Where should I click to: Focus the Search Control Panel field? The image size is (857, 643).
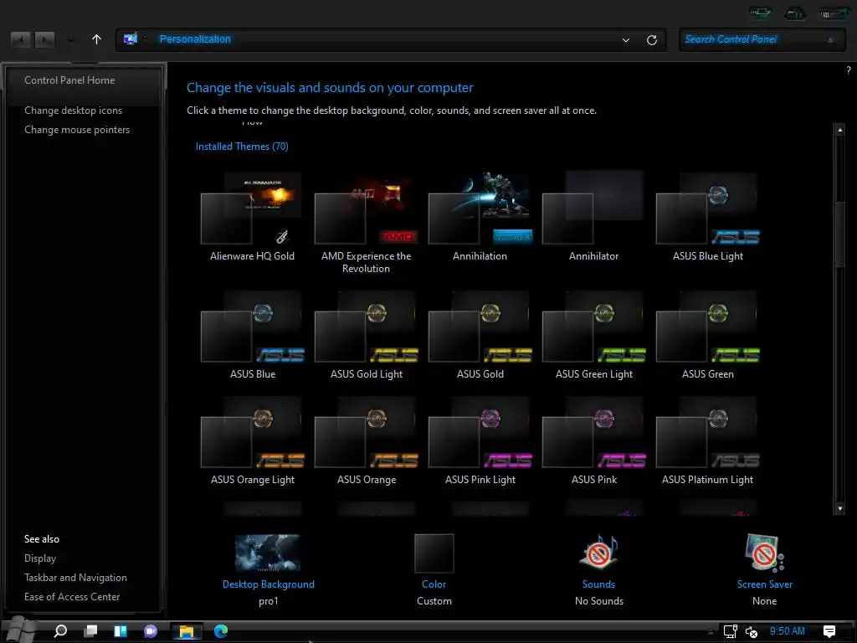click(x=762, y=39)
